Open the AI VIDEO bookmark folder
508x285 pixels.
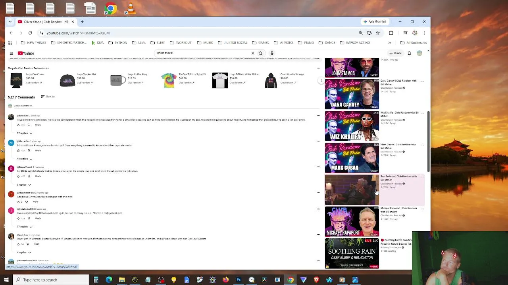click(x=283, y=43)
